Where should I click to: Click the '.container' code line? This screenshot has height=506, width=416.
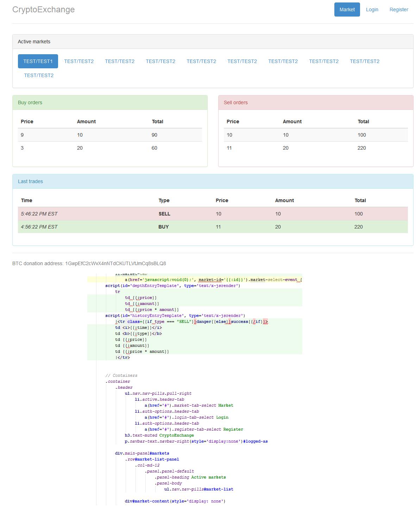pyautogui.click(x=118, y=381)
